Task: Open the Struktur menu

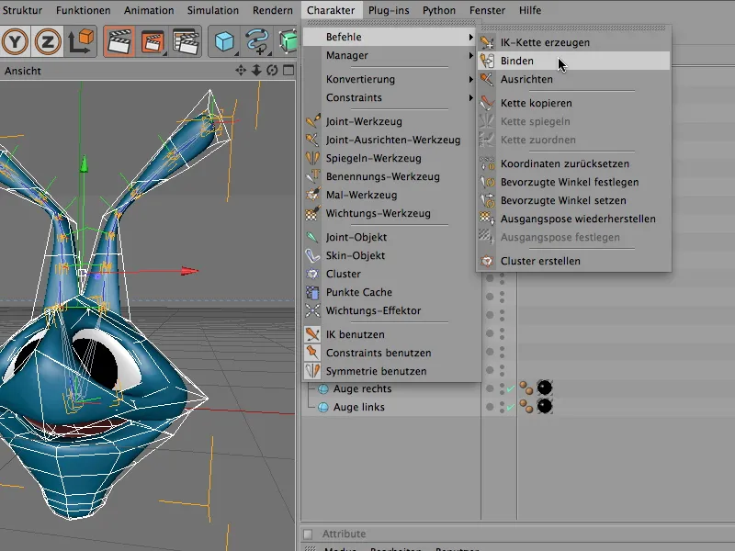Action: pos(22,10)
